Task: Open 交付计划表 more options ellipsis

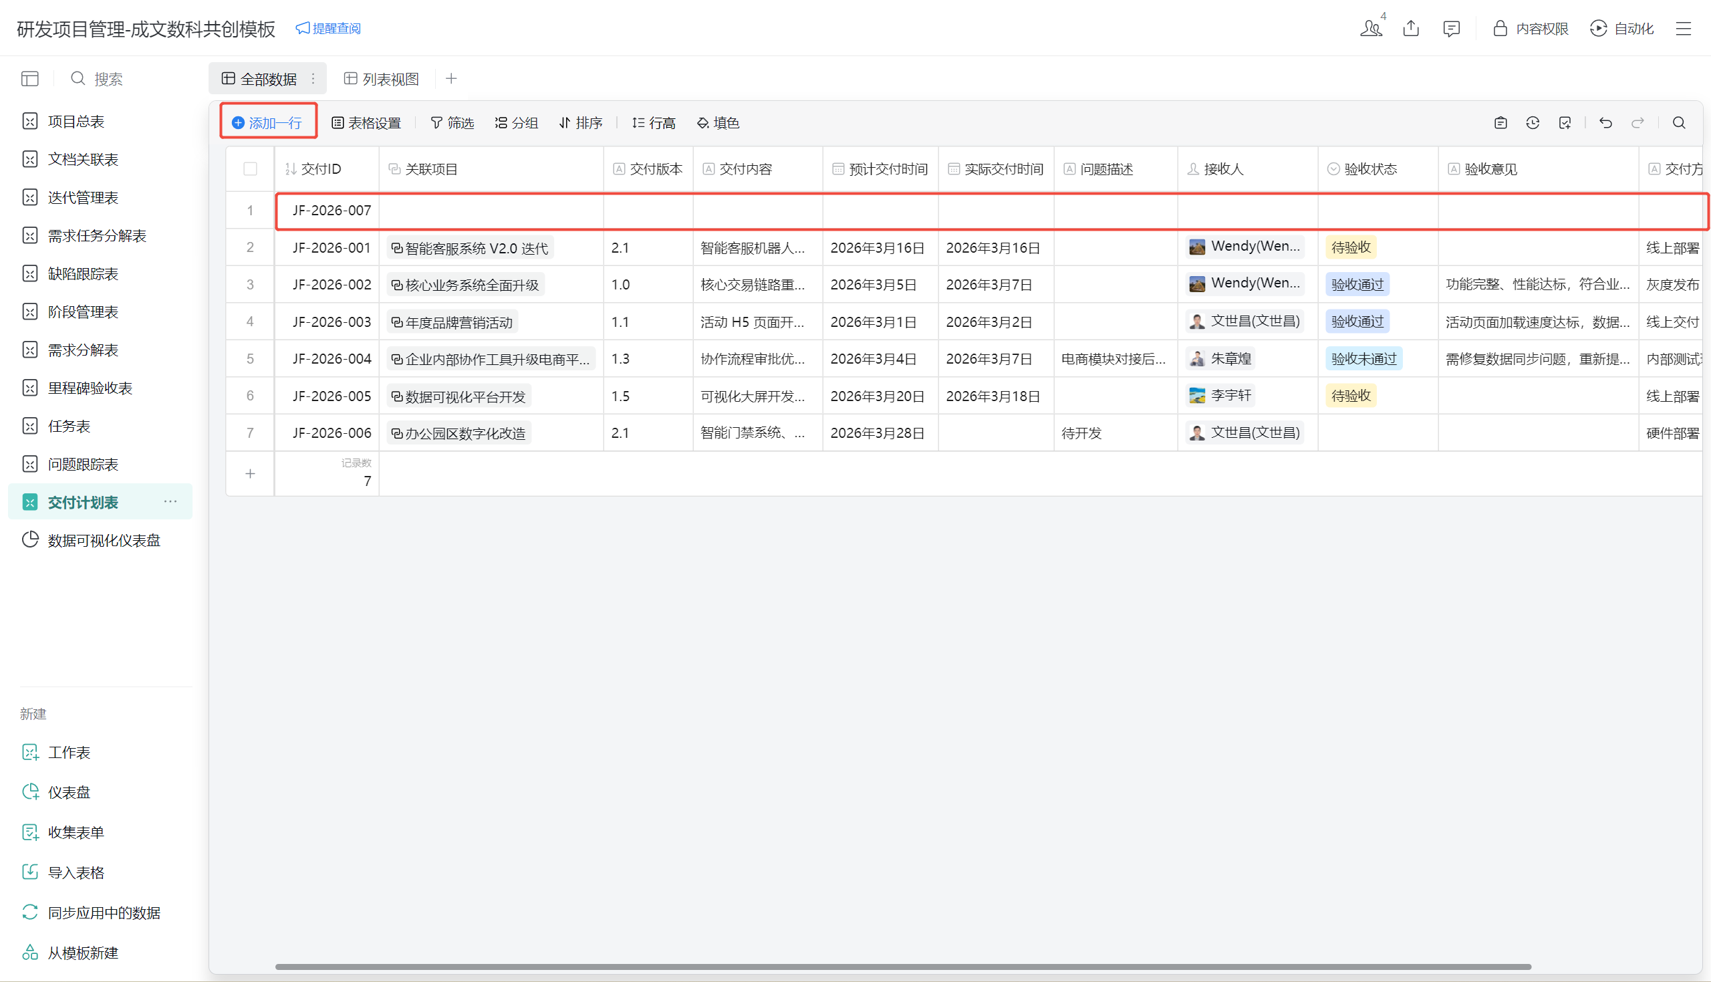Action: pos(170,502)
